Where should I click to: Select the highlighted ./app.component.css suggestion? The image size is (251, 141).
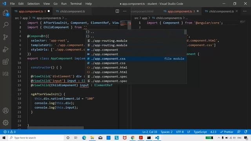tap(136, 59)
